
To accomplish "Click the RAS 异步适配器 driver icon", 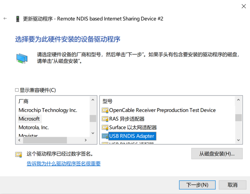I will (105, 119).
